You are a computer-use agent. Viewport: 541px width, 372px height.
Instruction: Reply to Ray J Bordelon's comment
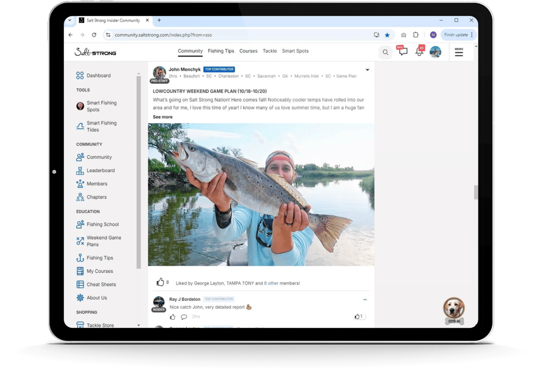184,317
